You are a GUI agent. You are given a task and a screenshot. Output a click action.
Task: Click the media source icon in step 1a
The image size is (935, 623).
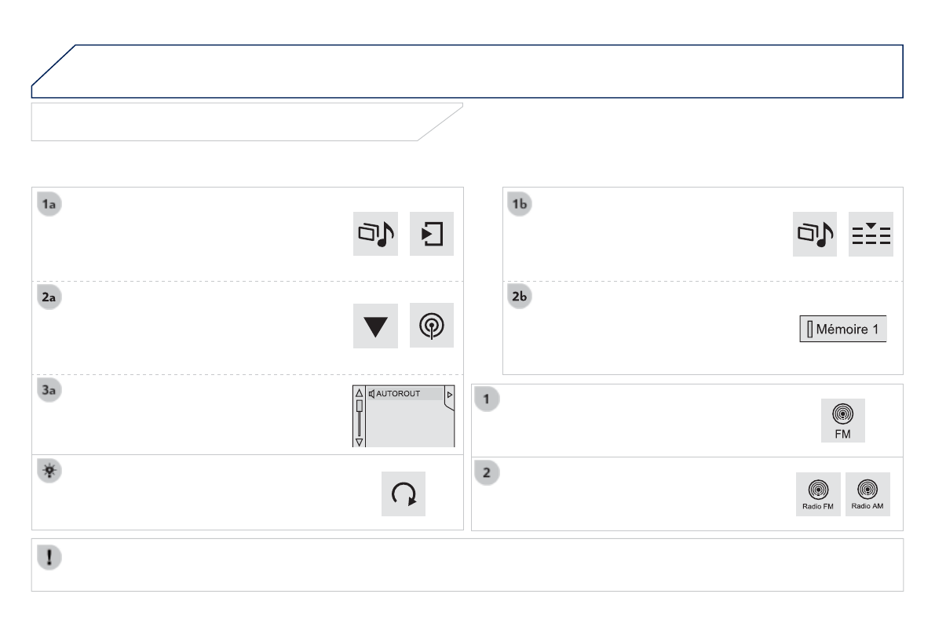(x=377, y=234)
